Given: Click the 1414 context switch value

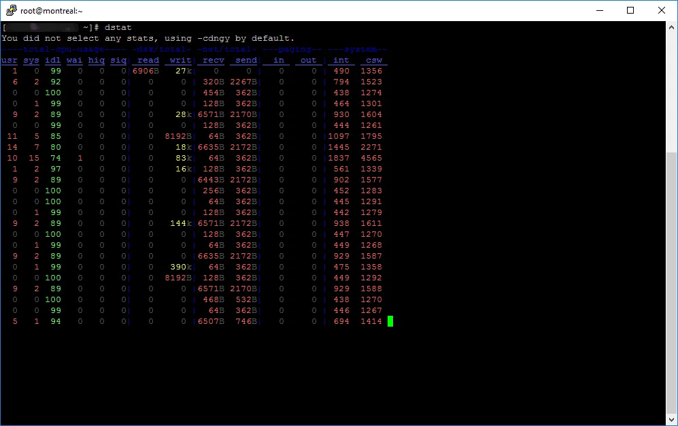Looking at the screenshot, I should (x=371, y=321).
